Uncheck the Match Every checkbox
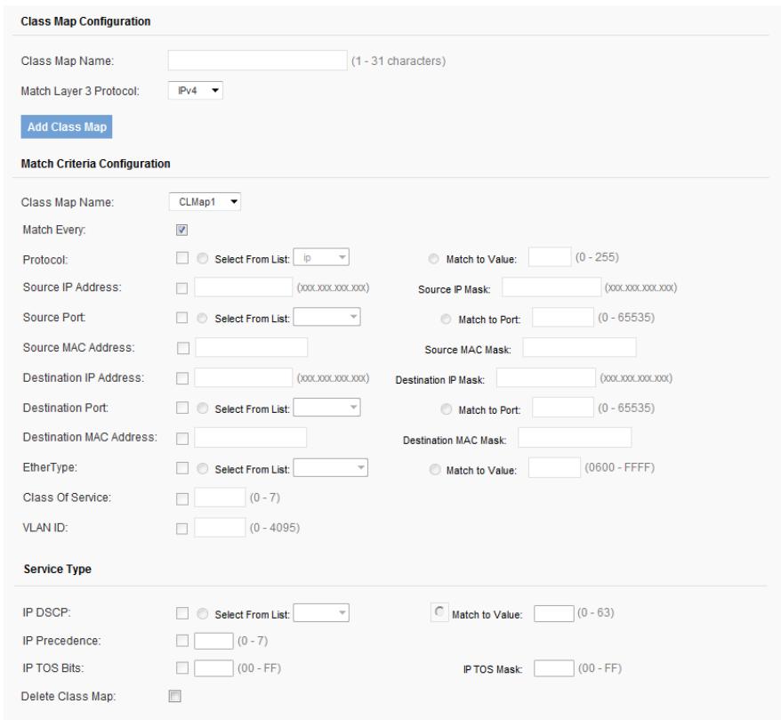This screenshot has width=781, height=720. tap(181, 230)
